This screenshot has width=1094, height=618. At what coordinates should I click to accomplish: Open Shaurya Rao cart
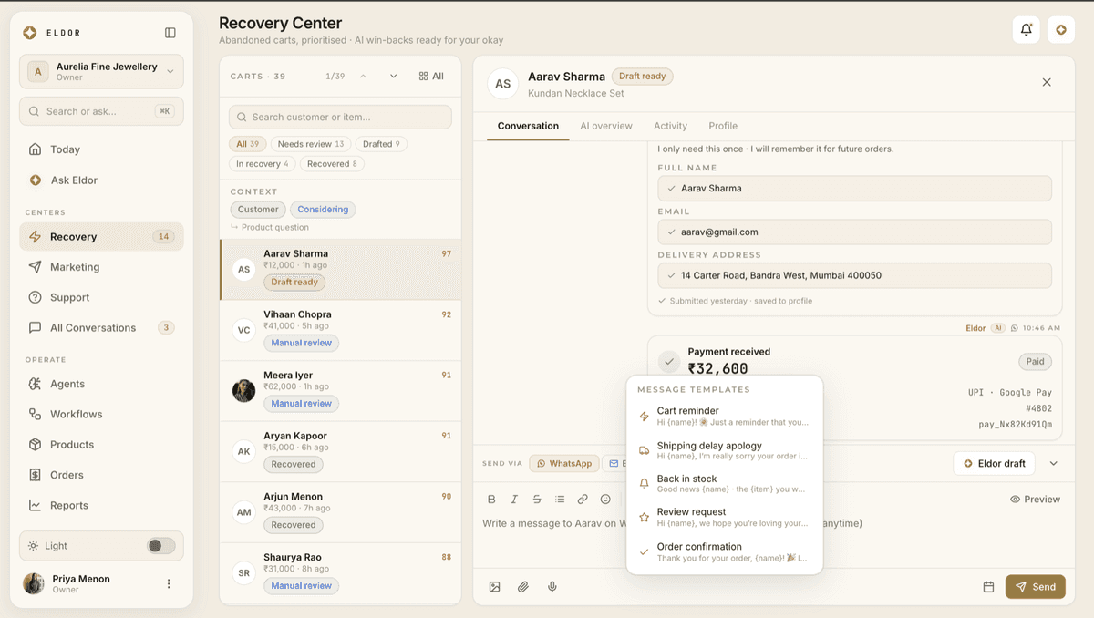click(341, 573)
